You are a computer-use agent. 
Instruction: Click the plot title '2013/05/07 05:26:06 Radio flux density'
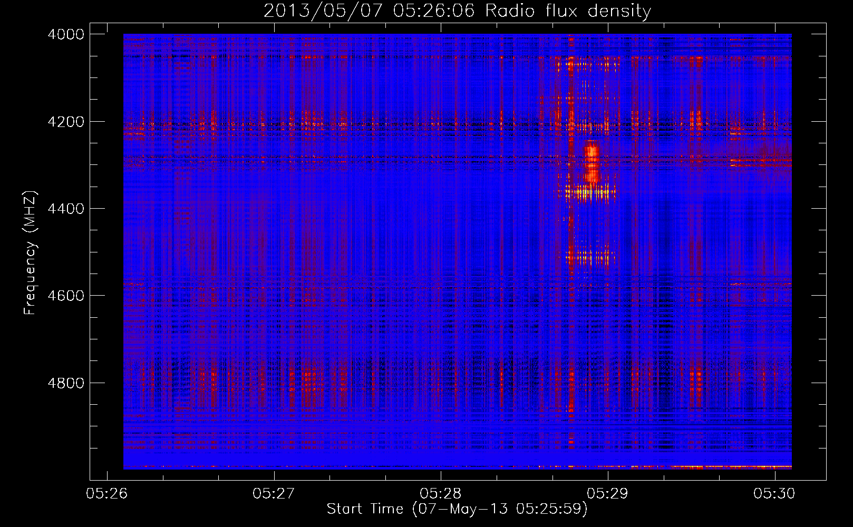[x=457, y=11]
